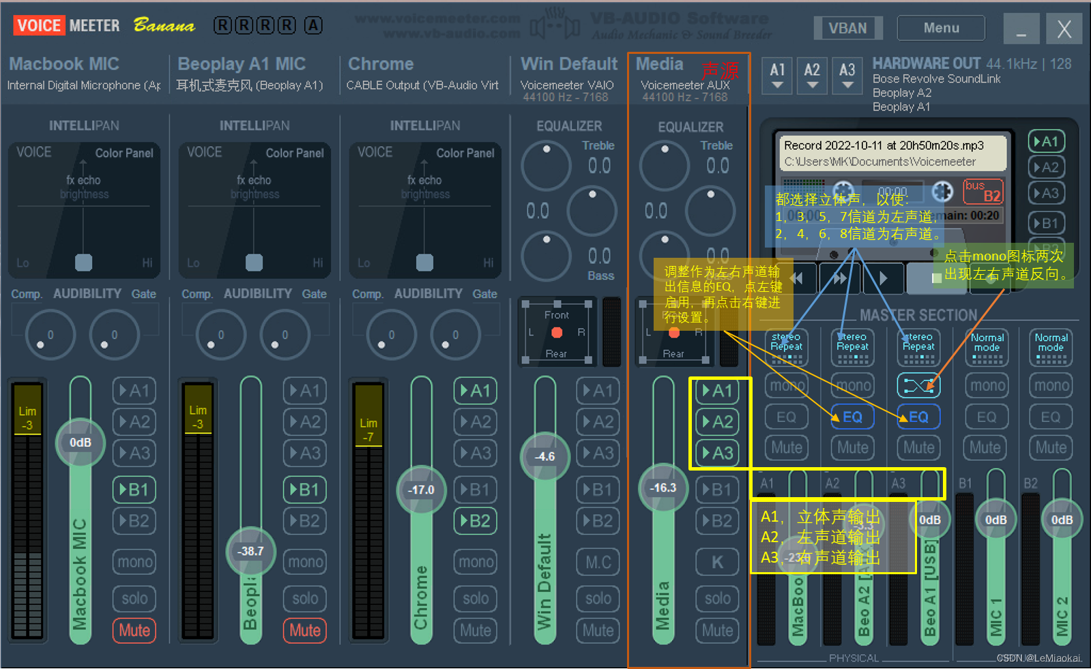Click the Bass knob in Win Default equalizer
Screen dimensions: 1091x669
point(546,256)
